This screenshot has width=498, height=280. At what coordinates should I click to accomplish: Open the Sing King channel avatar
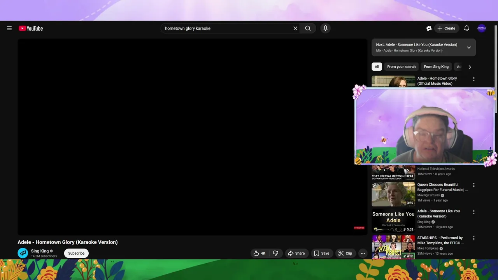(x=23, y=253)
